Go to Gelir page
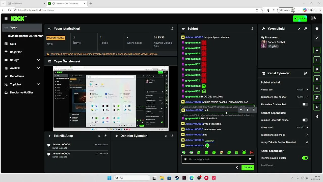 click(22, 44)
